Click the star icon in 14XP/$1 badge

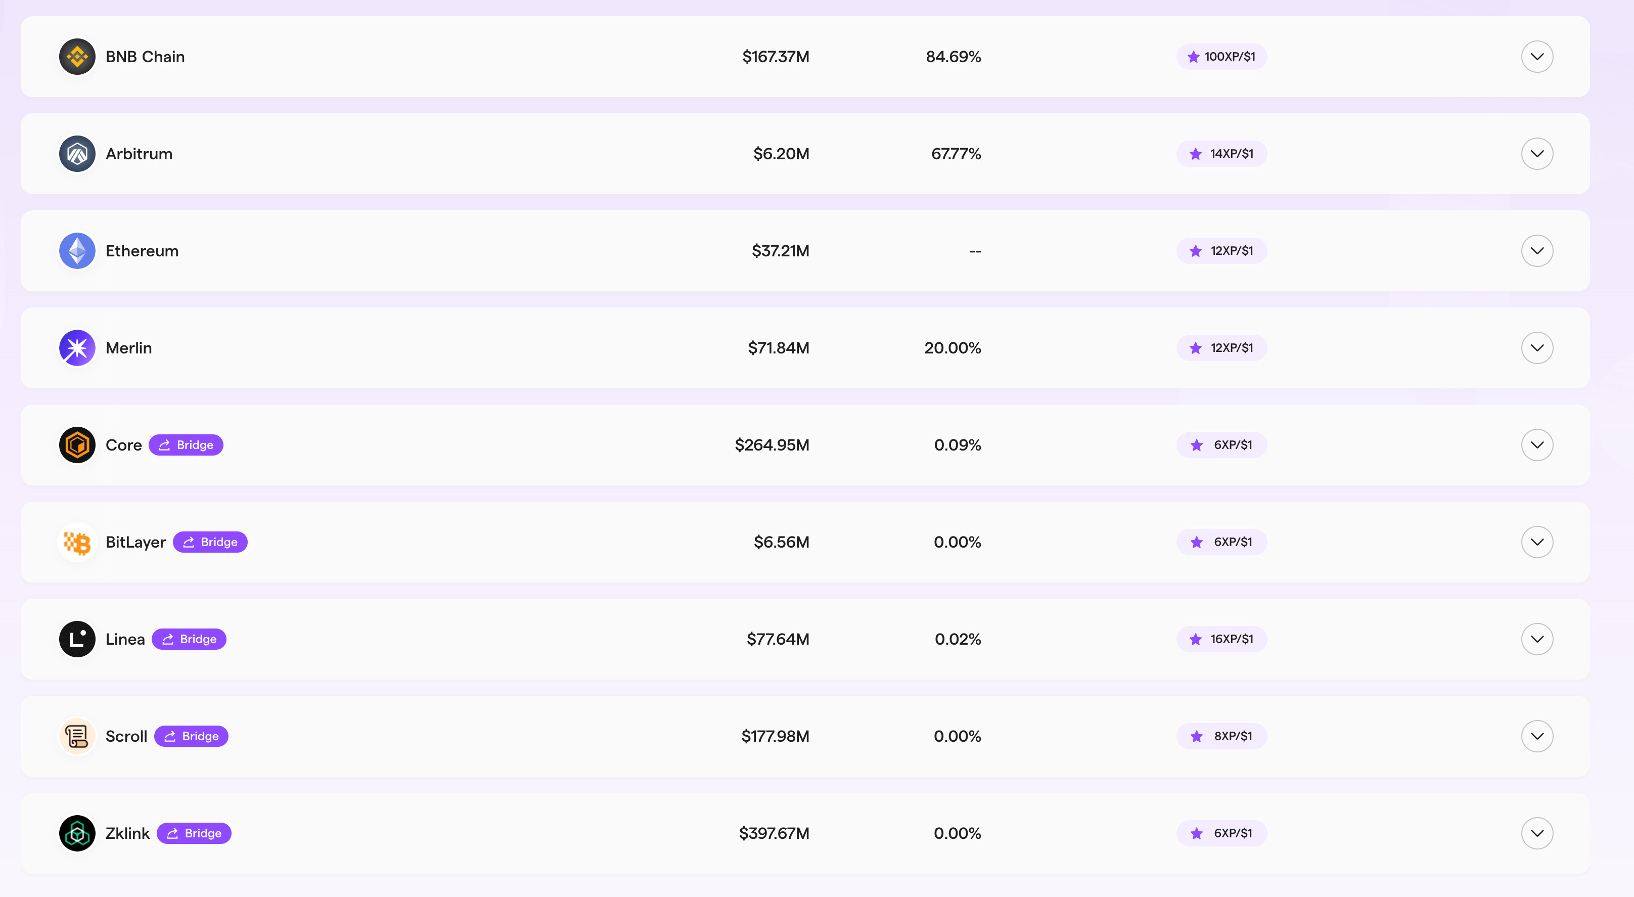(1196, 154)
